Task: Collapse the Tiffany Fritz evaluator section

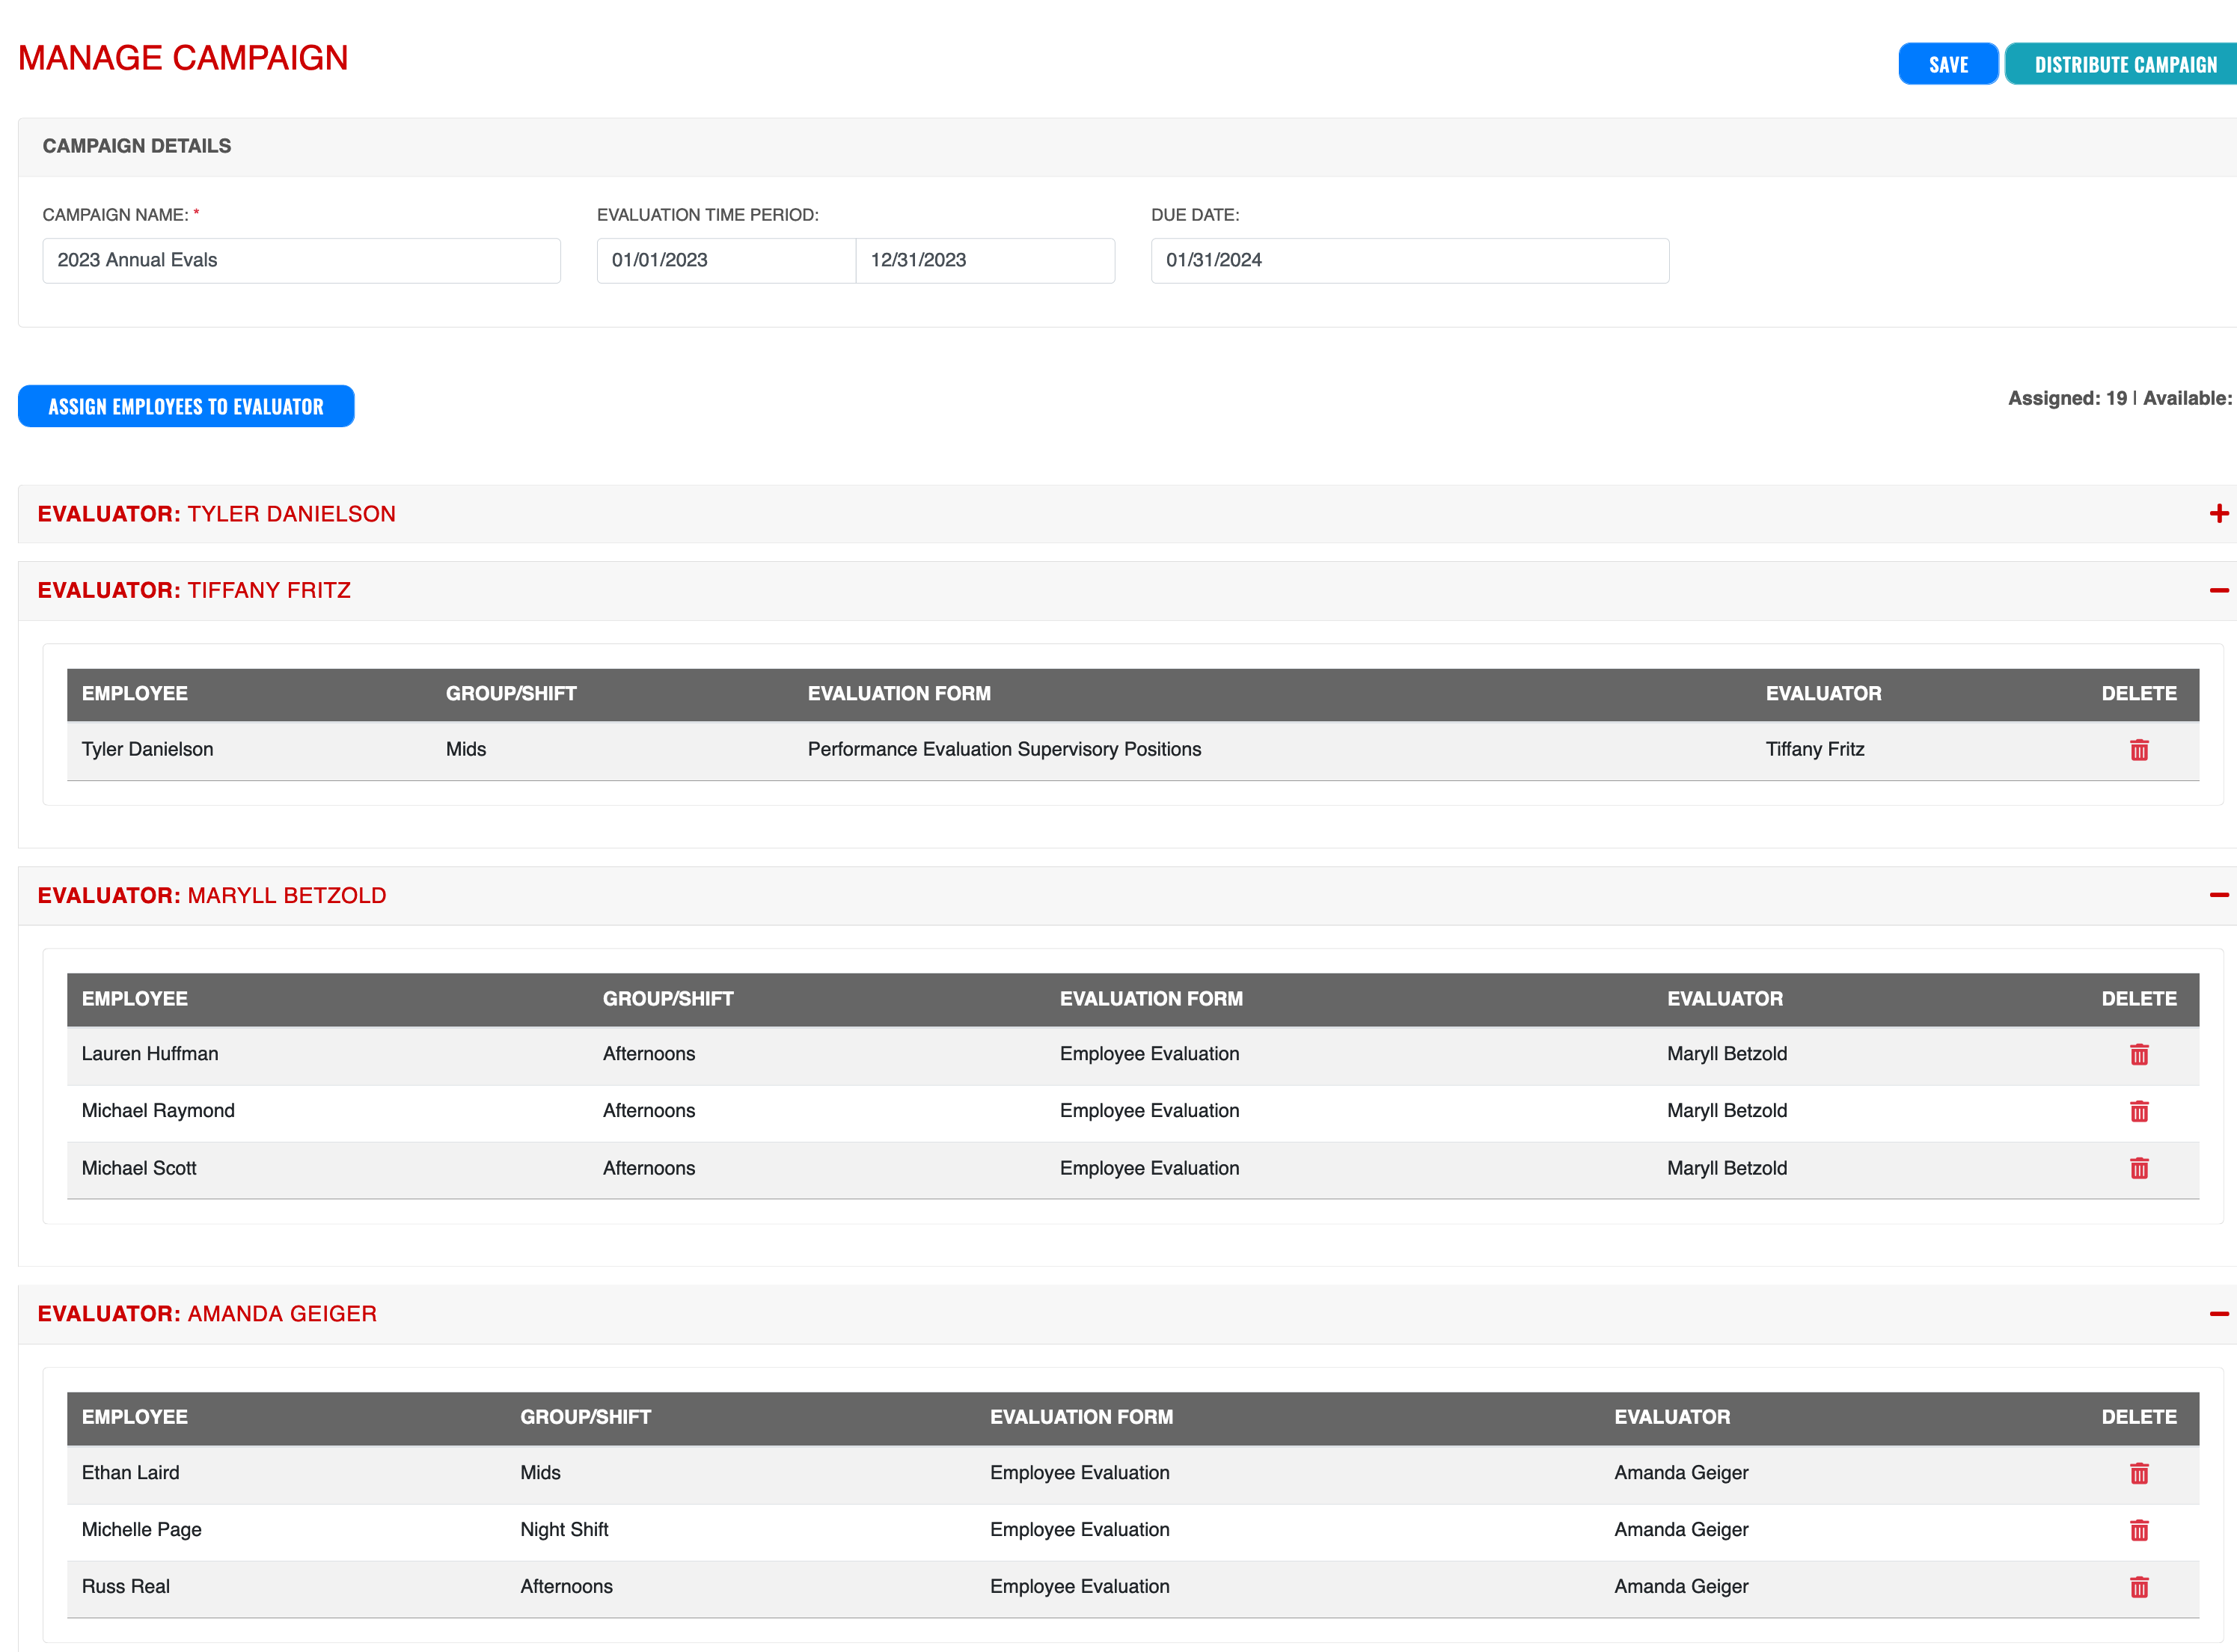Action: [x=2221, y=590]
